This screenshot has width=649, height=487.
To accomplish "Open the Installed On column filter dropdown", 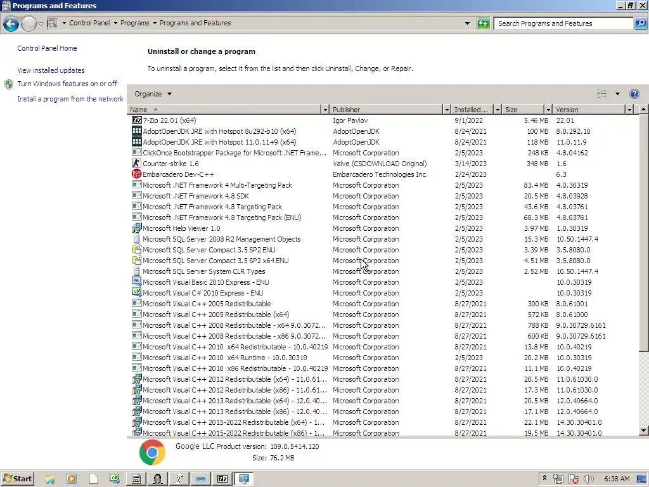I will coord(498,109).
